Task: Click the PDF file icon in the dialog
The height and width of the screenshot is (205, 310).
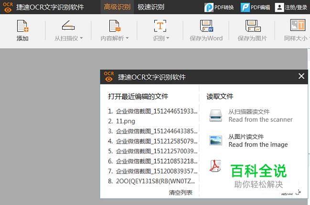Action: tap(215, 166)
